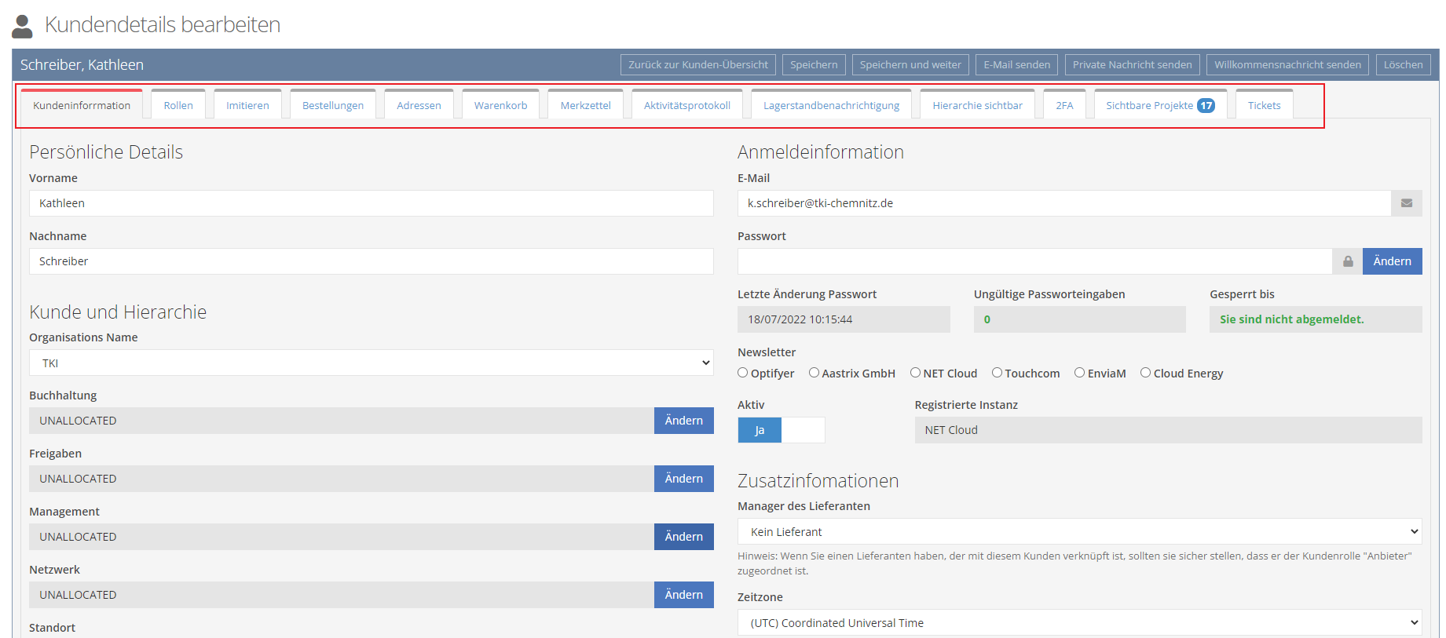The height and width of the screenshot is (638, 1446).
Task: Choose the Cloud Energy newsletter option
Action: pos(1145,373)
